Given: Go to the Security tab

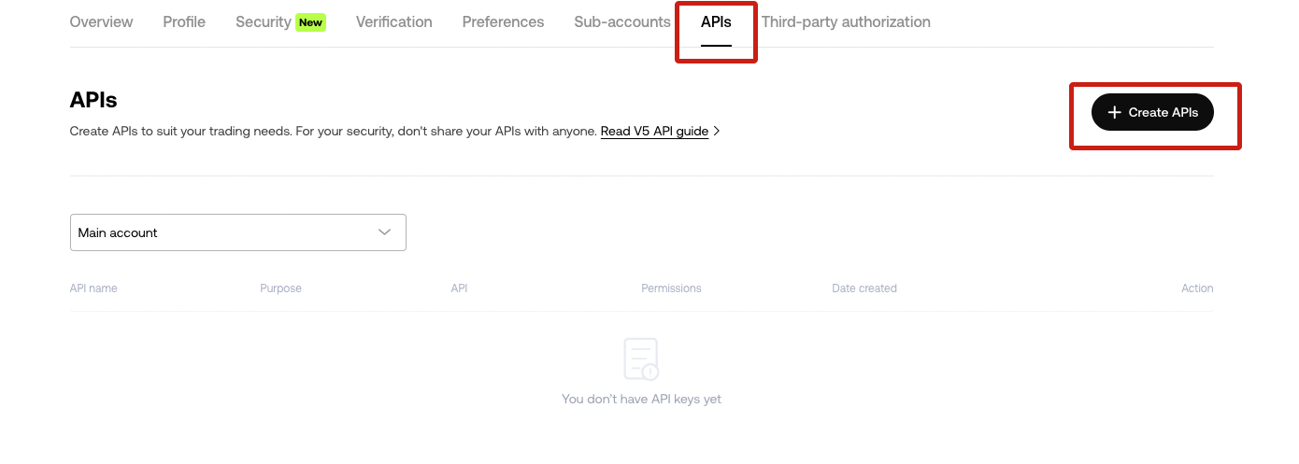Looking at the screenshot, I should coord(264,21).
